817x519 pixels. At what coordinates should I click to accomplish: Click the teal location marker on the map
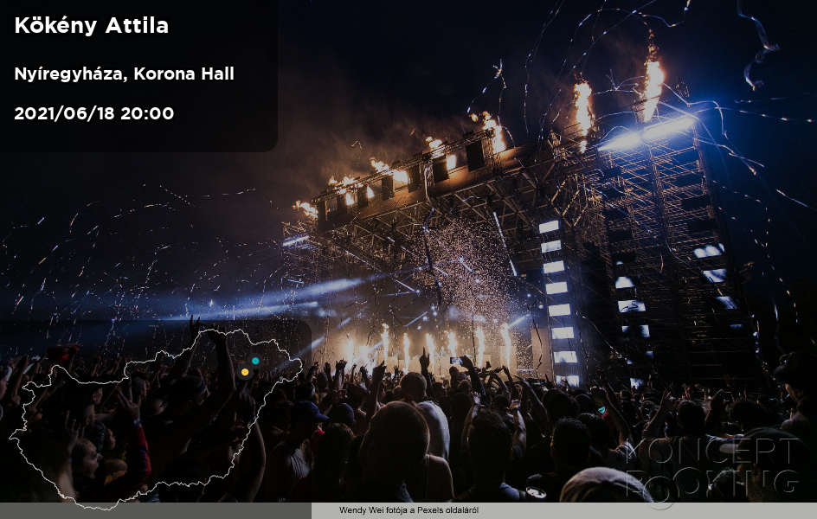(254, 360)
